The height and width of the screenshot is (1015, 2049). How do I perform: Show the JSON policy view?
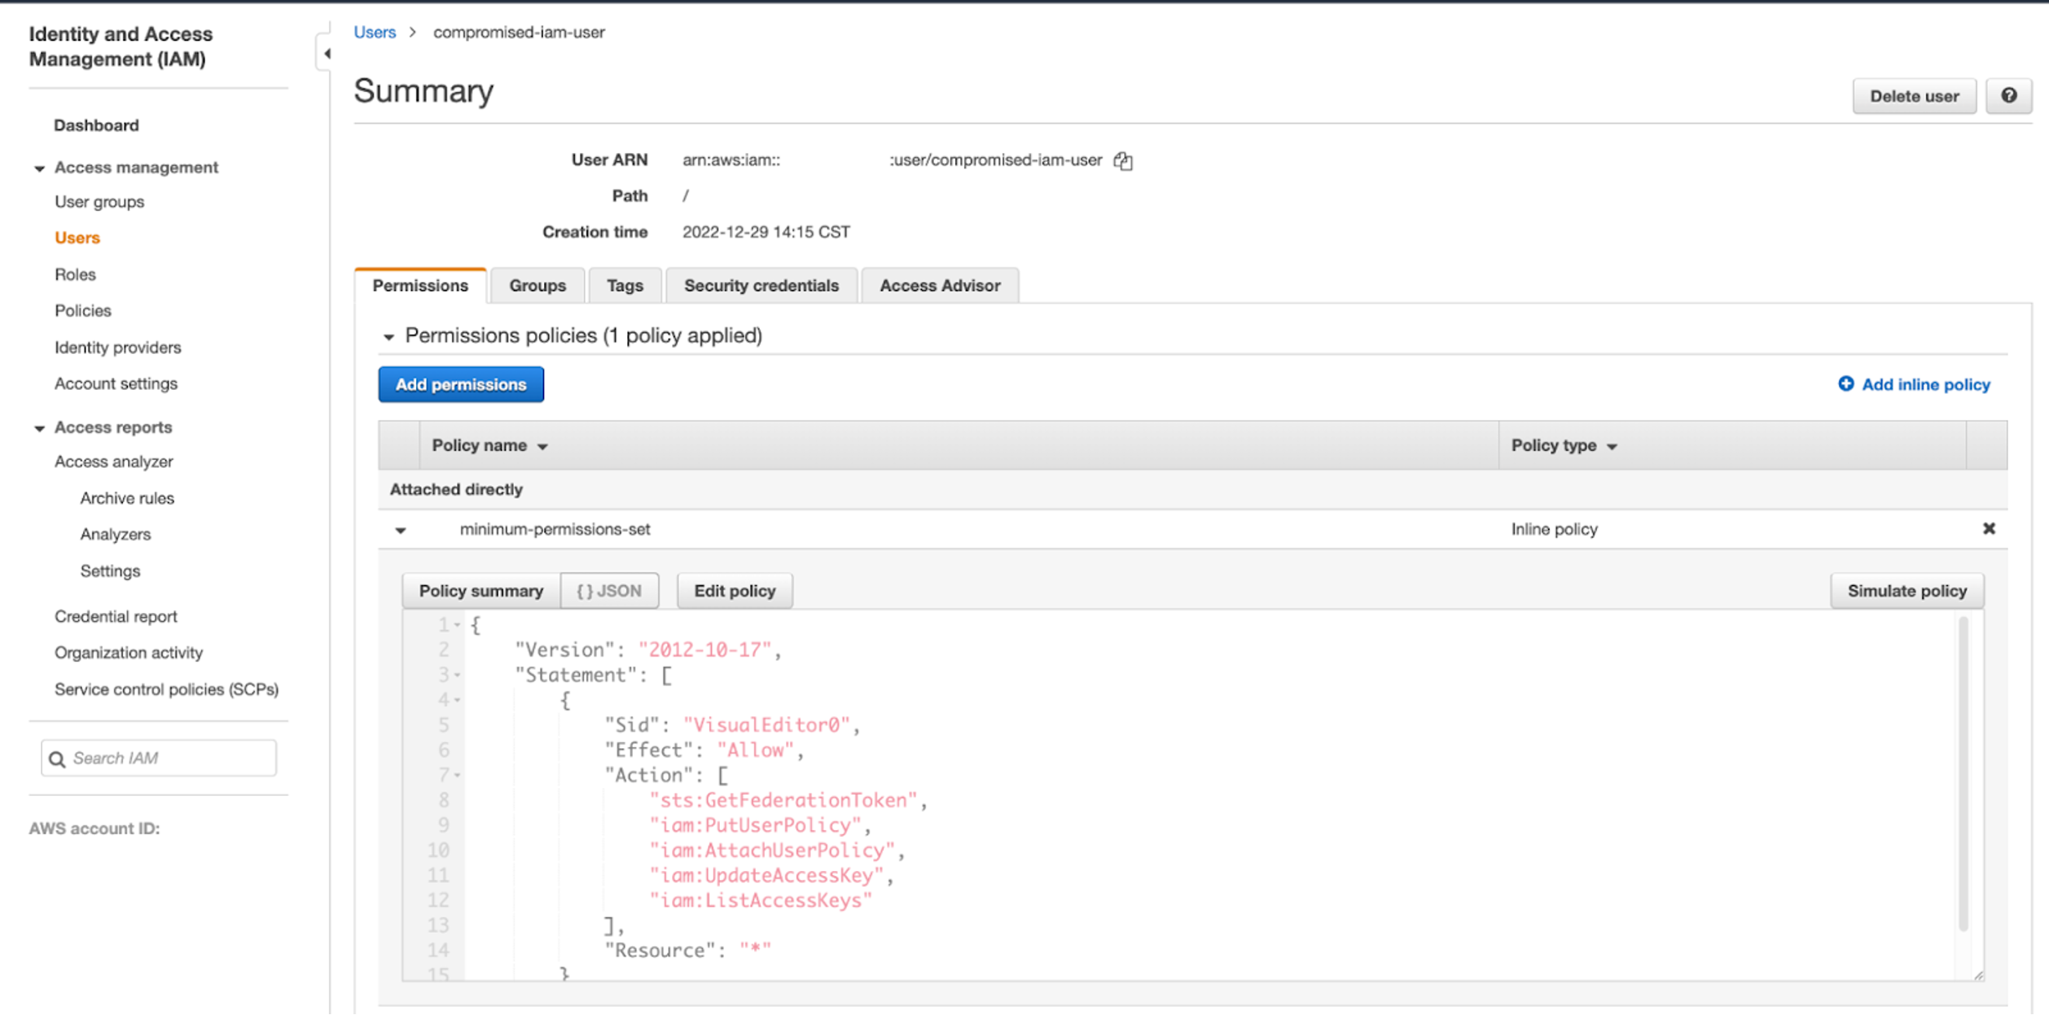click(x=609, y=591)
